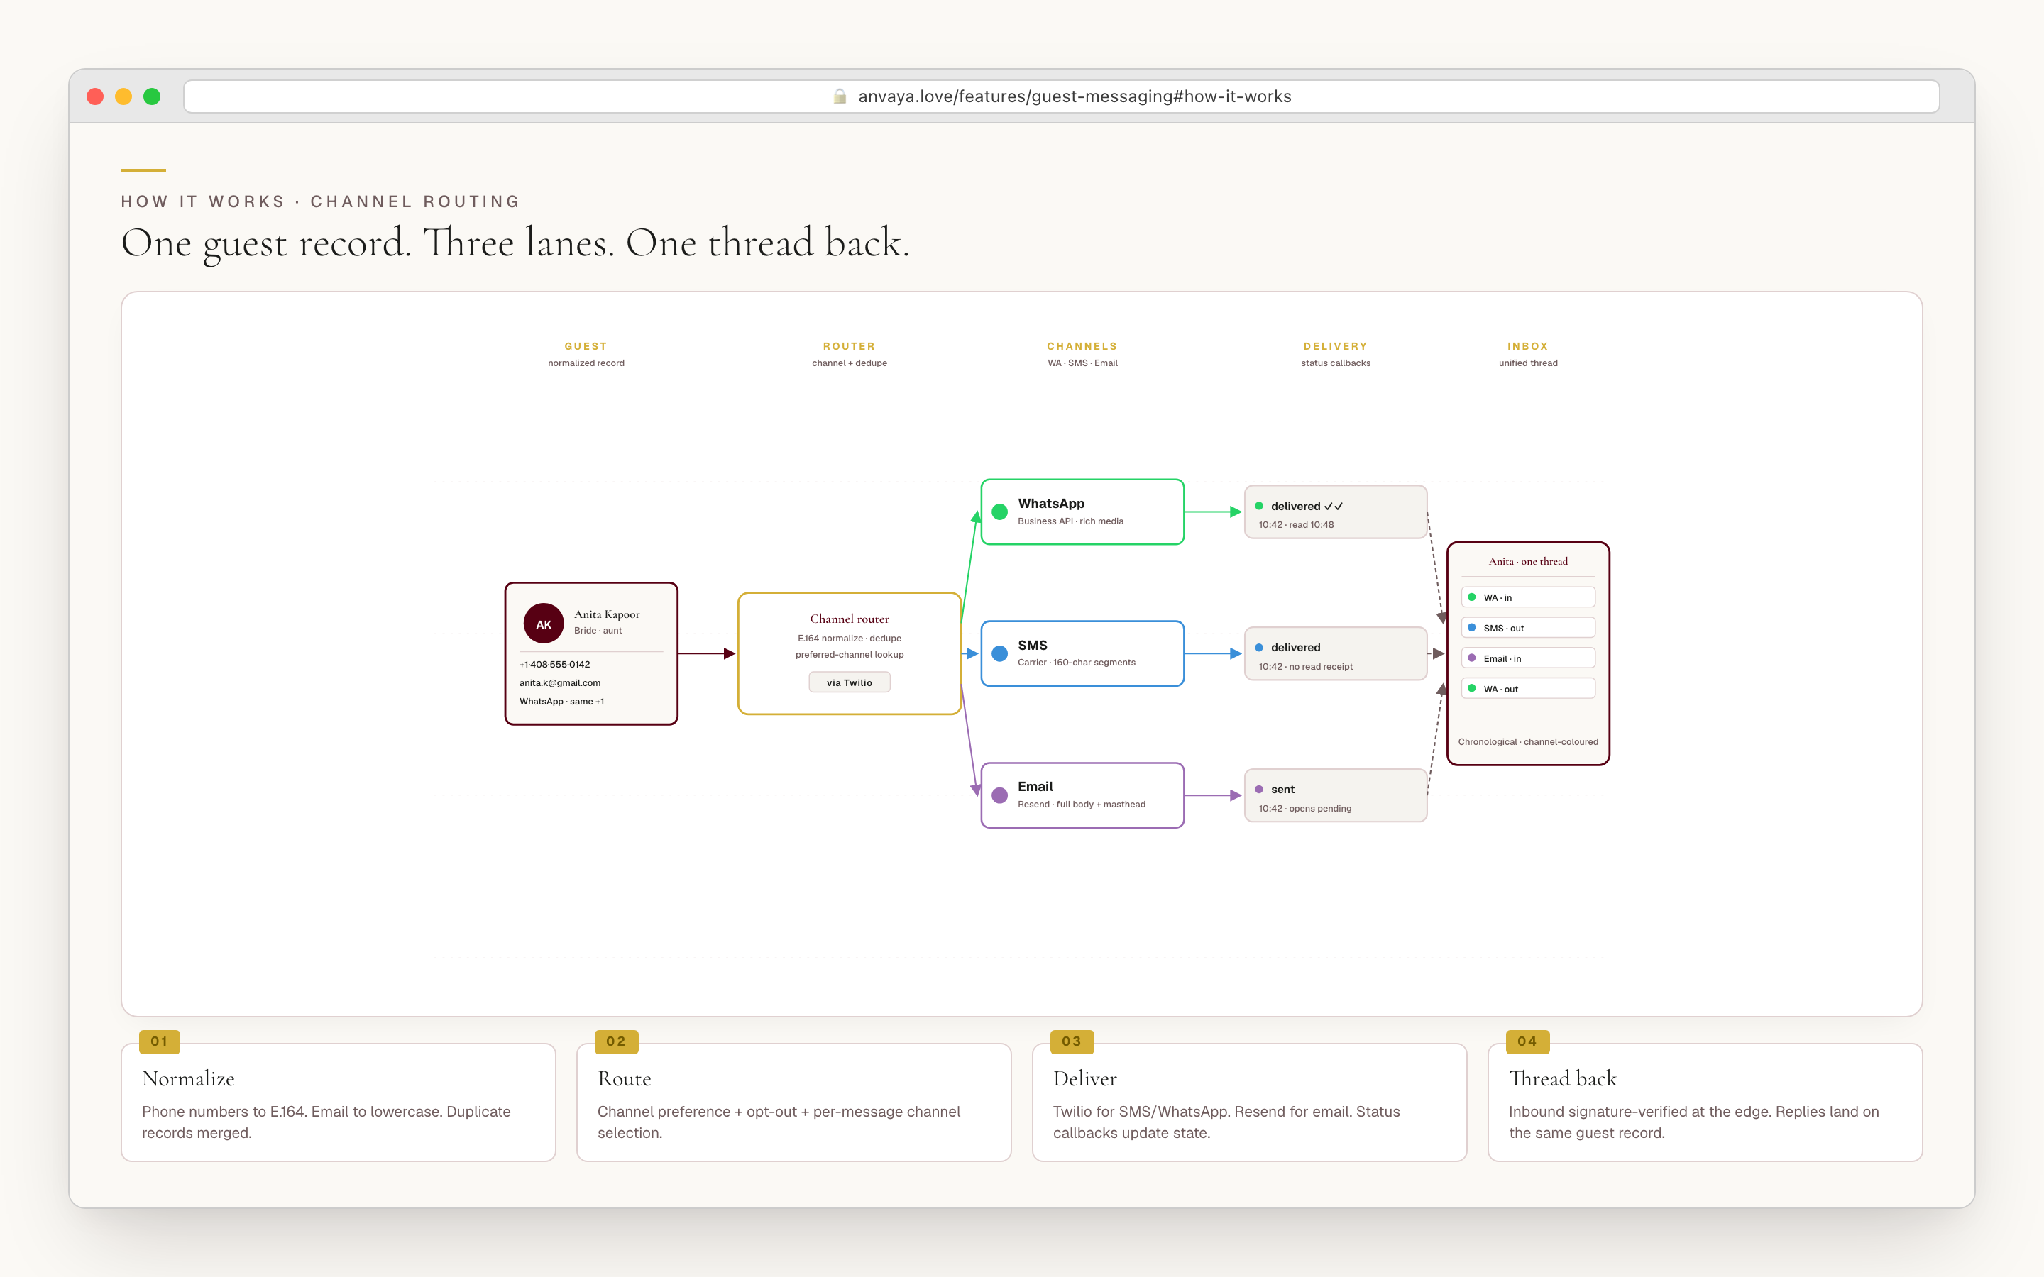Click the CHANNELS column label

click(1082, 346)
